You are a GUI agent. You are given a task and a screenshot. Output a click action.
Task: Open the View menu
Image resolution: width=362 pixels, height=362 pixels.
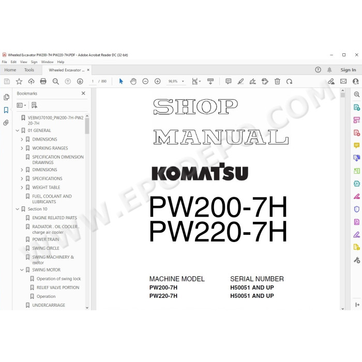click(x=24, y=62)
